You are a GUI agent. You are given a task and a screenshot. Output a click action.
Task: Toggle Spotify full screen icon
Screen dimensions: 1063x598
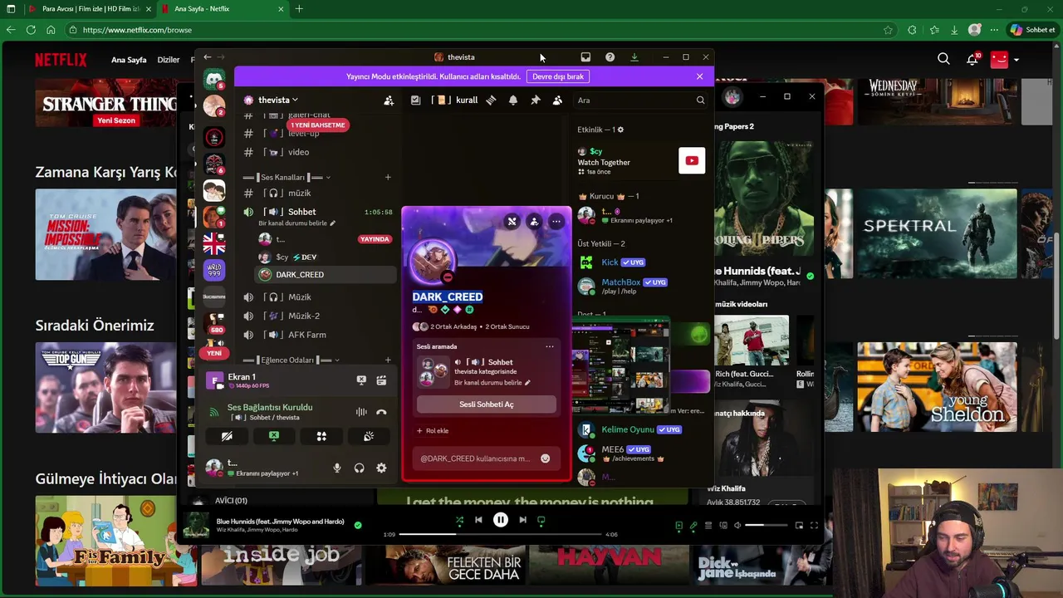tap(814, 526)
